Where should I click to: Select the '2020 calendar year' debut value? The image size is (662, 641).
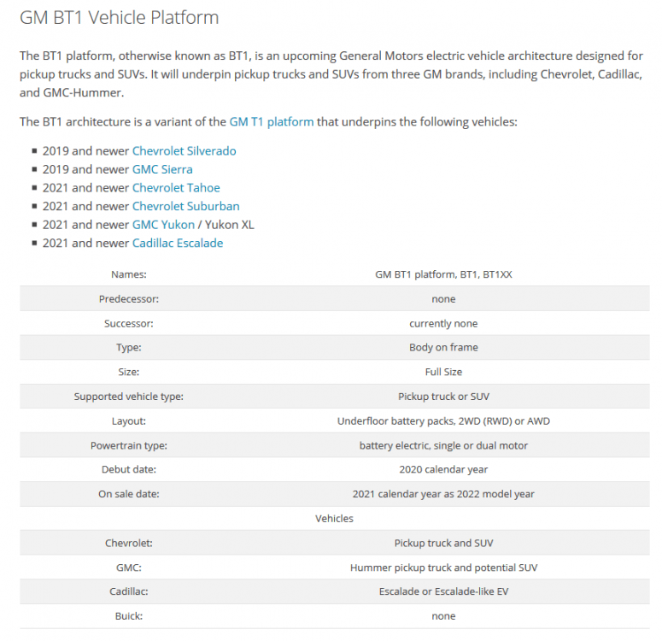(443, 469)
